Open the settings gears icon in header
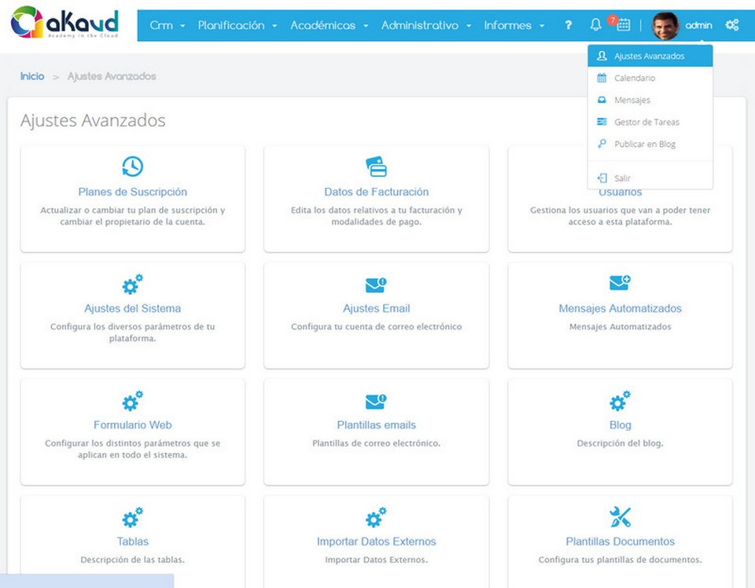The width and height of the screenshot is (755, 588). click(731, 25)
